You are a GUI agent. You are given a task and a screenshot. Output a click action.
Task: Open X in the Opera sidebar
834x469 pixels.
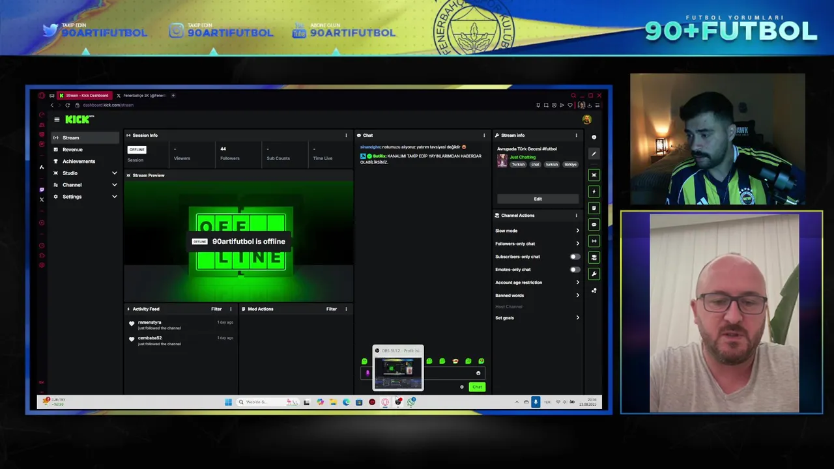click(42, 199)
